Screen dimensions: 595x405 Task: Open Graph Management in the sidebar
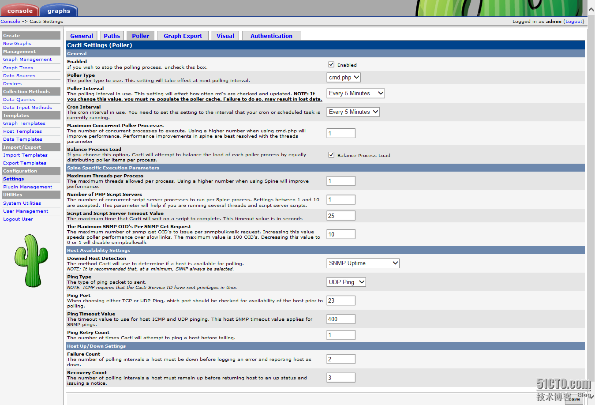tap(27, 59)
